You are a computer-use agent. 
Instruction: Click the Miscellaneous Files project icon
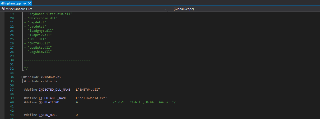click(x=3, y=9)
